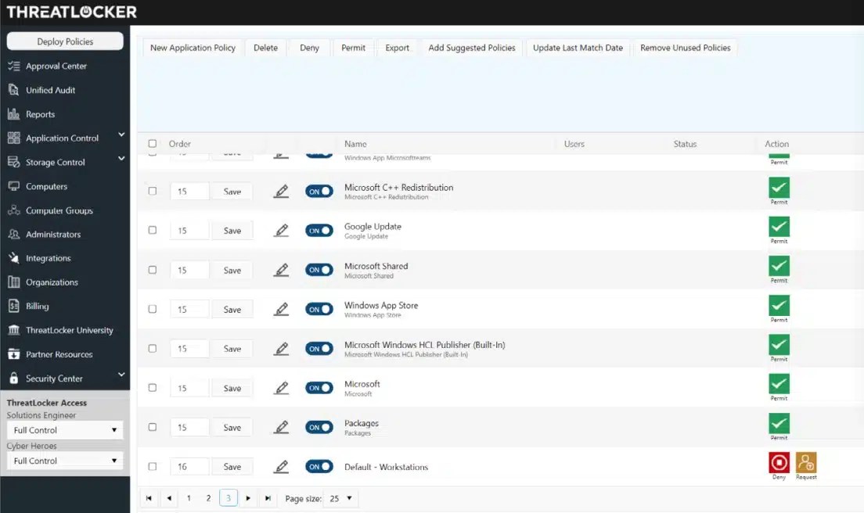Go to ThreatLocker University

pos(67,330)
